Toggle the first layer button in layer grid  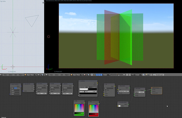click(x=112, y=74)
